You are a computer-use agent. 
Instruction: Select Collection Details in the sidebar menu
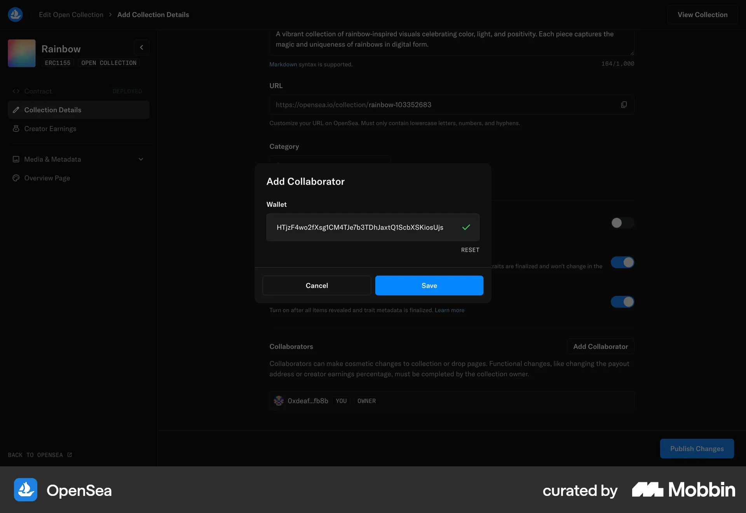tap(52, 110)
